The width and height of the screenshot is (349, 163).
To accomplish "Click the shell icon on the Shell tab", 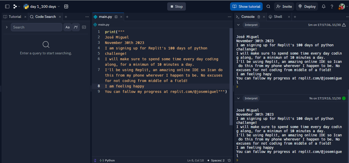I will click(x=270, y=17).
